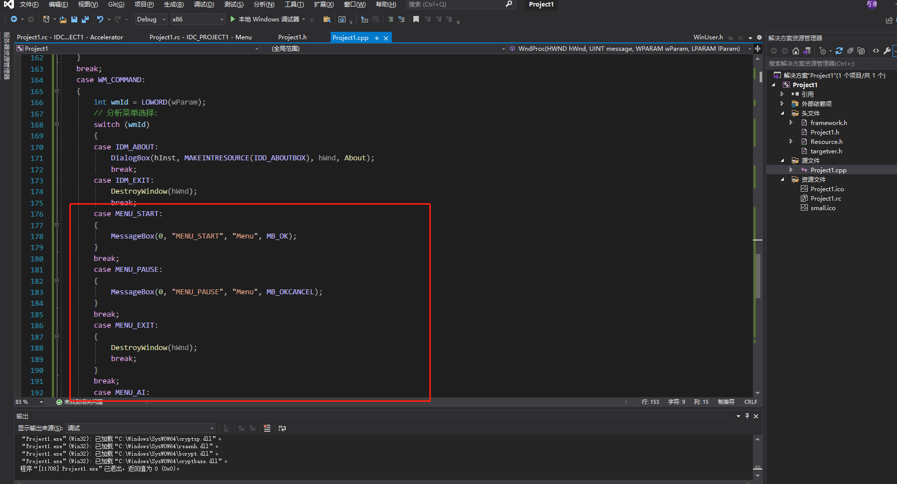Select targetver.h header file
Image resolution: width=897 pixels, height=484 pixels.
pyautogui.click(x=826, y=151)
